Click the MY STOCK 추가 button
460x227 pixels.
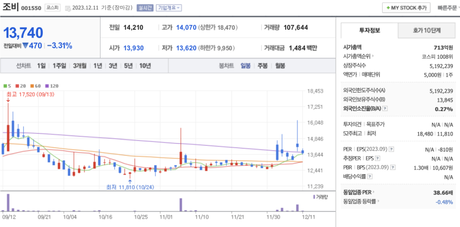[x=406, y=8]
